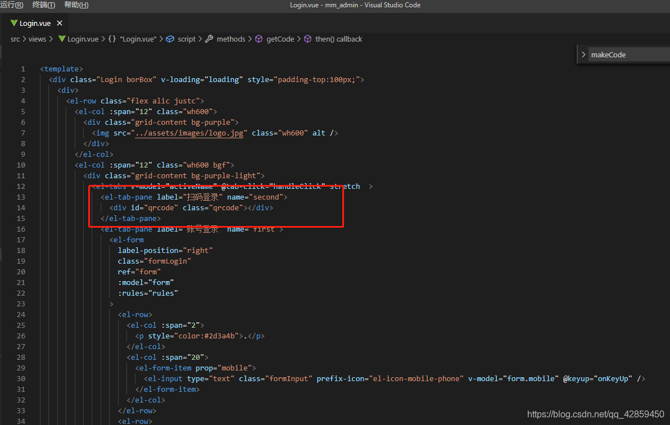Screen dimensions: 670x425
Task: Click the {} object symbol in the breadcrumb bar
Action: pyautogui.click(x=111, y=39)
